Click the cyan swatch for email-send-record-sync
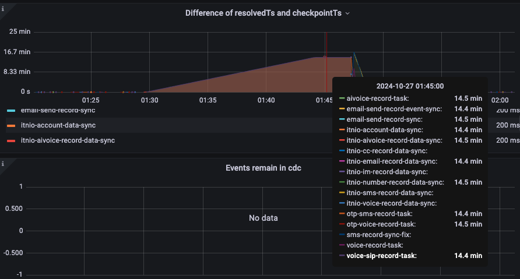The image size is (520, 279). [x=11, y=110]
